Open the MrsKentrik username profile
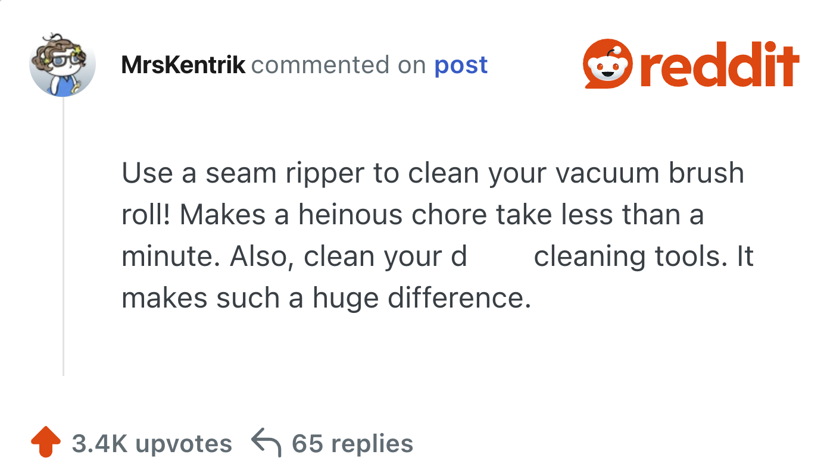This screenshot has height=467, width=827. (x=183, y=65)
